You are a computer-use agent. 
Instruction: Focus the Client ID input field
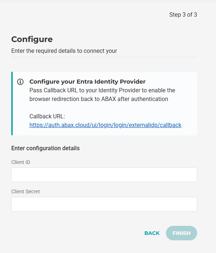tap(104, 175)
